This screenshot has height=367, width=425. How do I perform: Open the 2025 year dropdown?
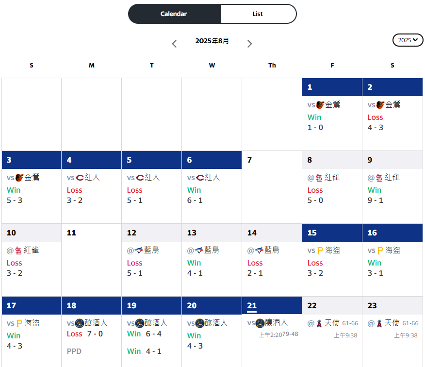[408, 40]
